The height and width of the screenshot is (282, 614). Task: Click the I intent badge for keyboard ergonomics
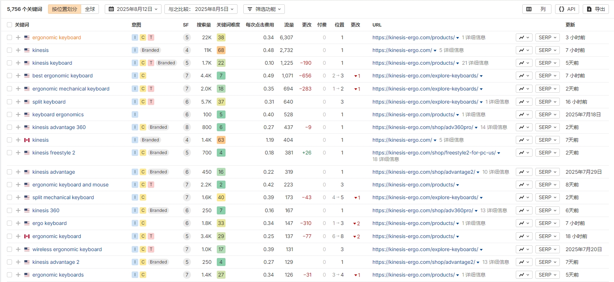point(135,114)
